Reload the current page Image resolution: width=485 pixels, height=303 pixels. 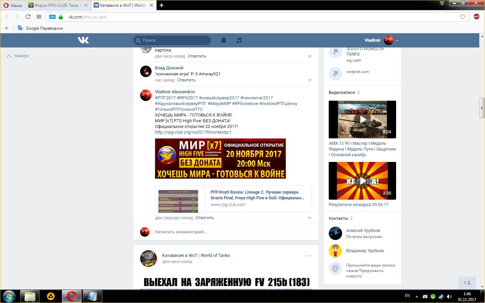pos(28,17)
